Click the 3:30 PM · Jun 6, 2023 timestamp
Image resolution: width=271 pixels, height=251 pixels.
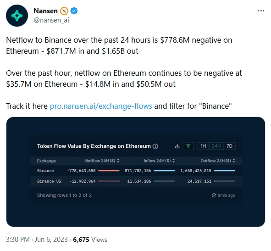tap(37, 240)
